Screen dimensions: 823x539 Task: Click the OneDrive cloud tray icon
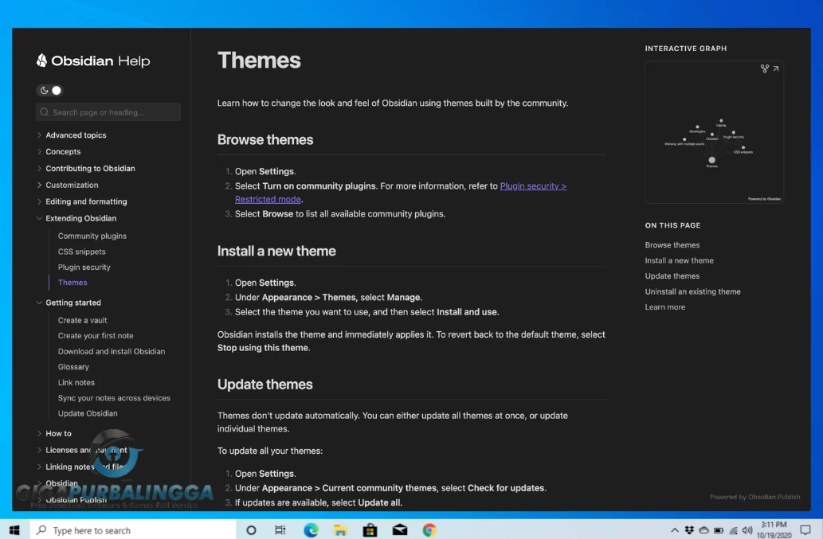pos(703,530)
